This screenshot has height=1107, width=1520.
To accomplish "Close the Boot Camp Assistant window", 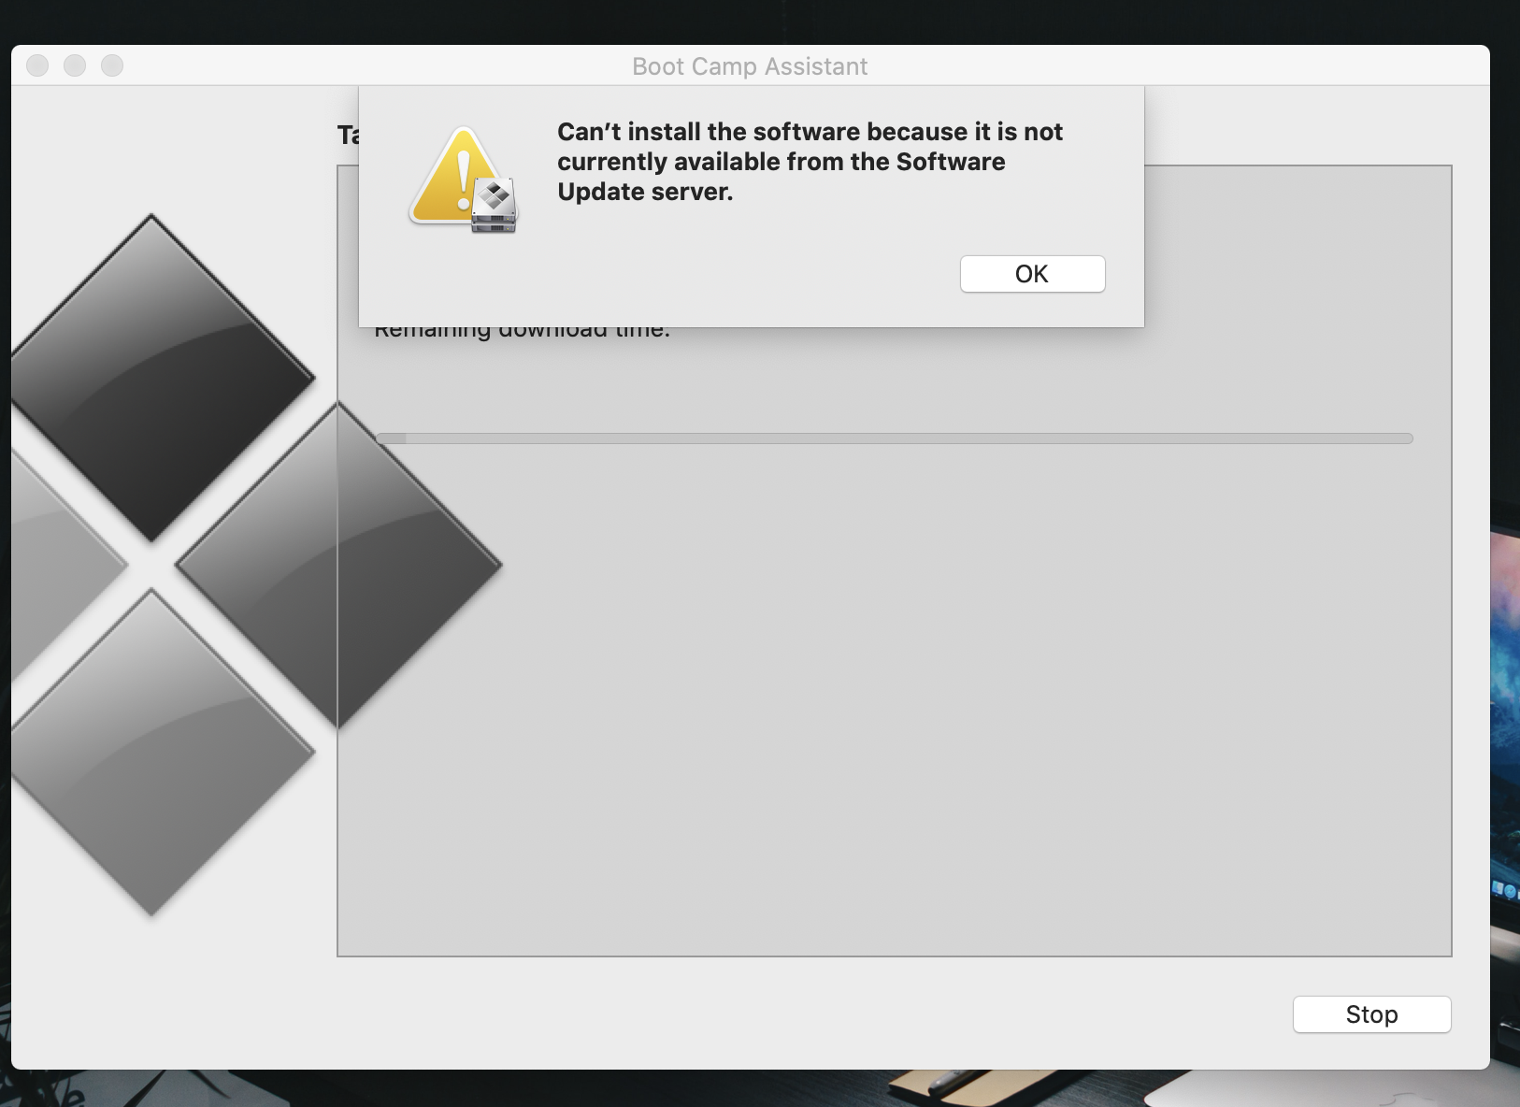I will 37,65.
